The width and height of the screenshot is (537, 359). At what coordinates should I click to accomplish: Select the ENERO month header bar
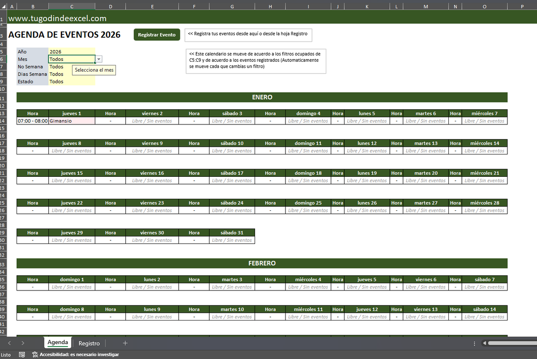262,97
